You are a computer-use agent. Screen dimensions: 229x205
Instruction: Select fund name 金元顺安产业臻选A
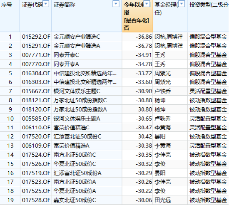[77, 46]
